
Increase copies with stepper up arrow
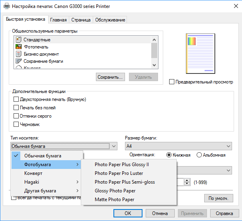click(x=187, y=180)
